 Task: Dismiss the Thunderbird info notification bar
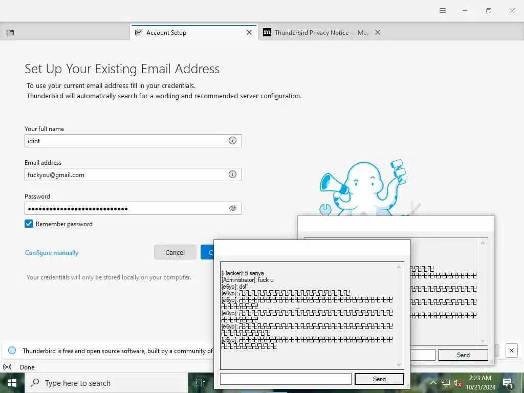click(x=512, y=351)
